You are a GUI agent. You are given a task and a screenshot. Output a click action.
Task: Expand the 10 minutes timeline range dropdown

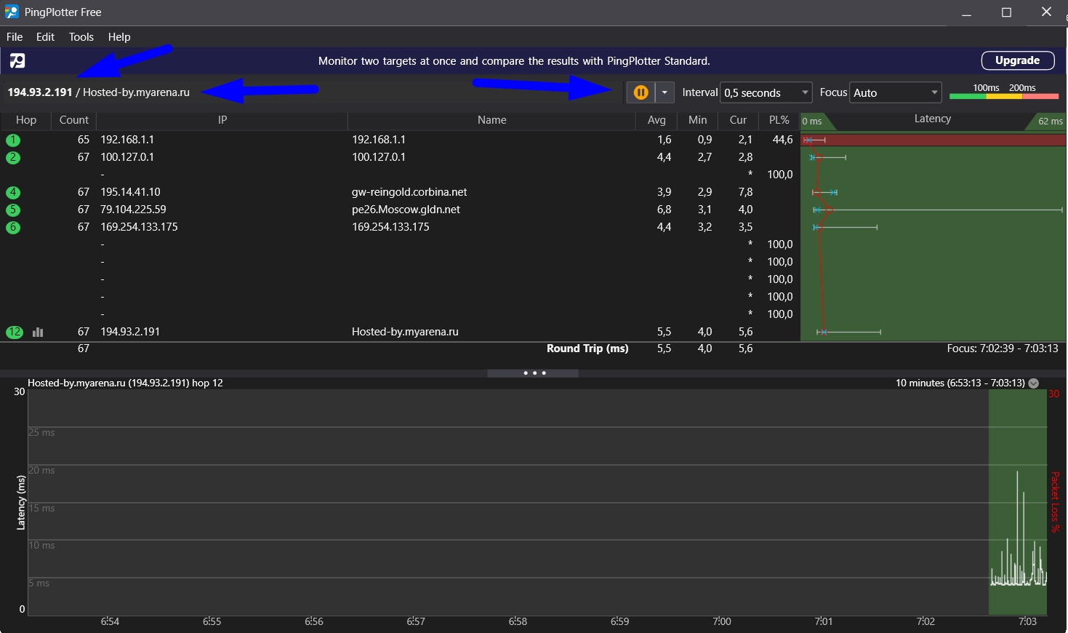[1034, 383]
